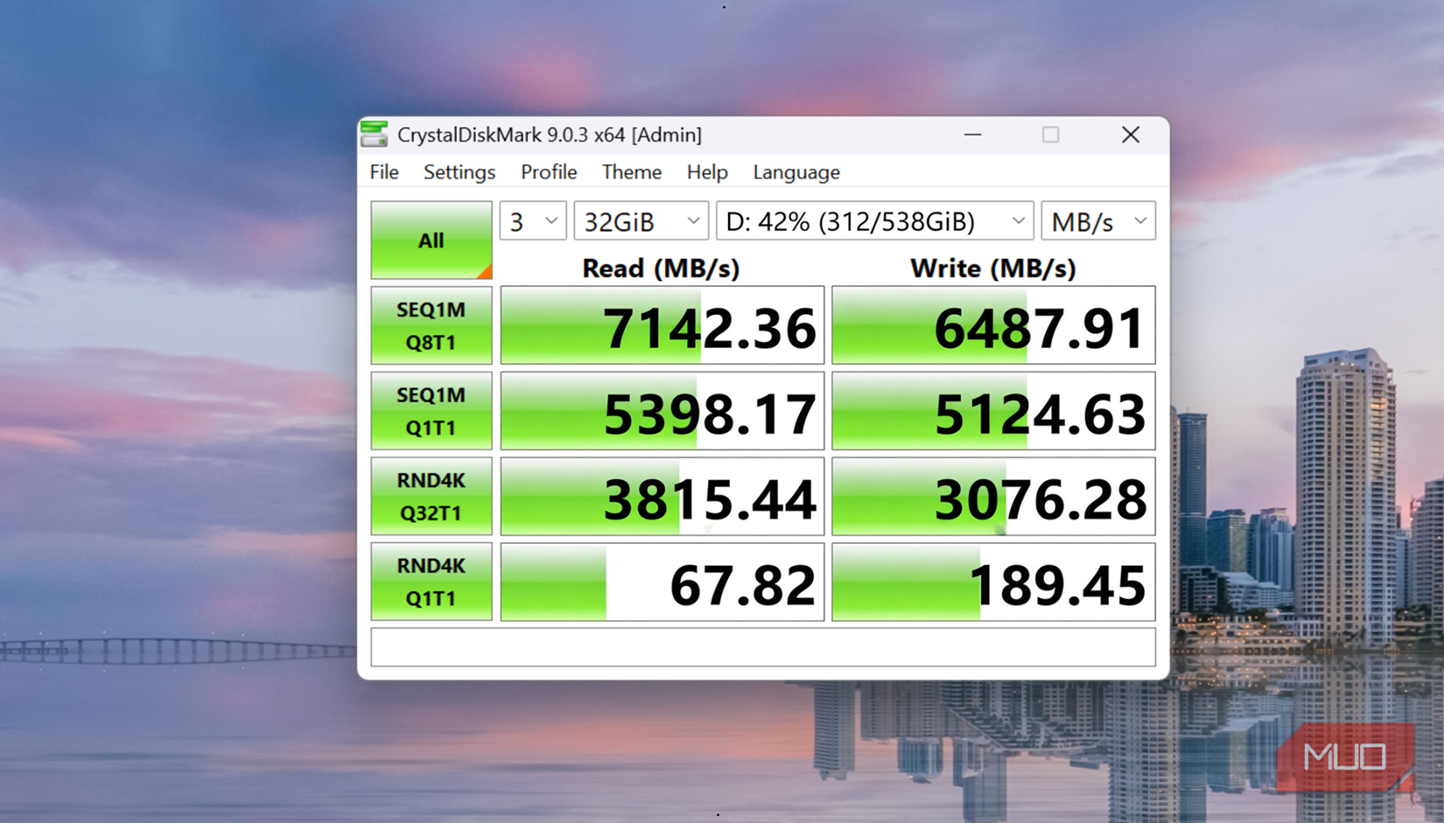Minimize the CrystalDiskMark window
The image size is (1444, 823).
pyautogui.click(x=972, y=135)
